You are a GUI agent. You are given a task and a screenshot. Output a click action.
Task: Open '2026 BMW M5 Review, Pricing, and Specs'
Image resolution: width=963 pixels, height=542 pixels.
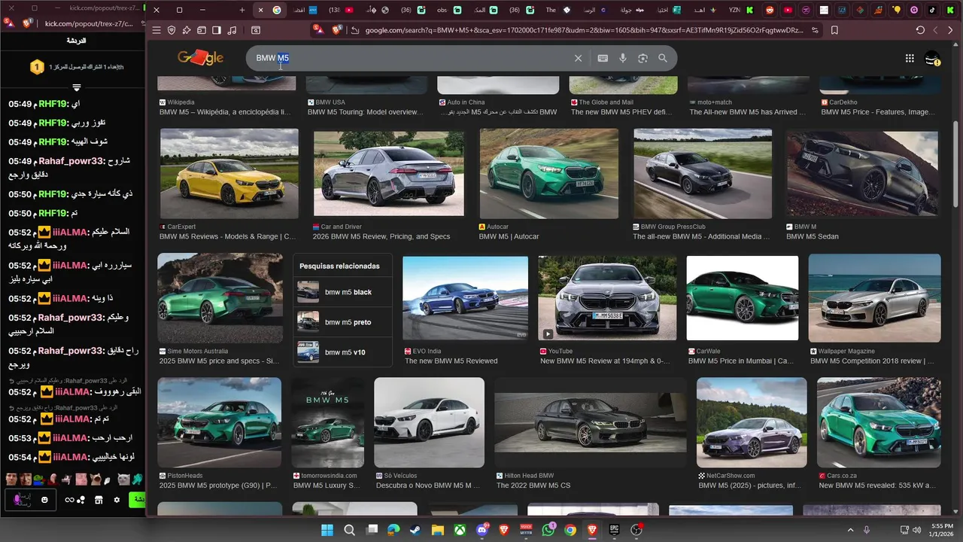click(382, 236)
